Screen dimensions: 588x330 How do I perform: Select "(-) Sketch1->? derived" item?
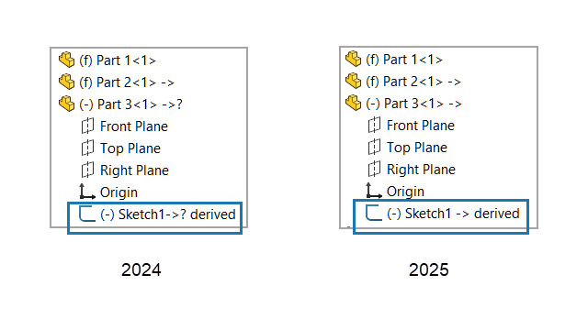[168, 214]
